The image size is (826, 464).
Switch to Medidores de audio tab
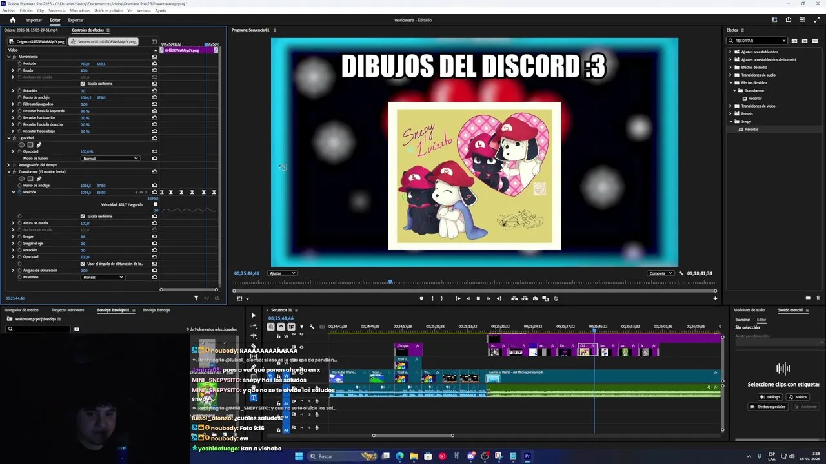(x=749, y=310)
